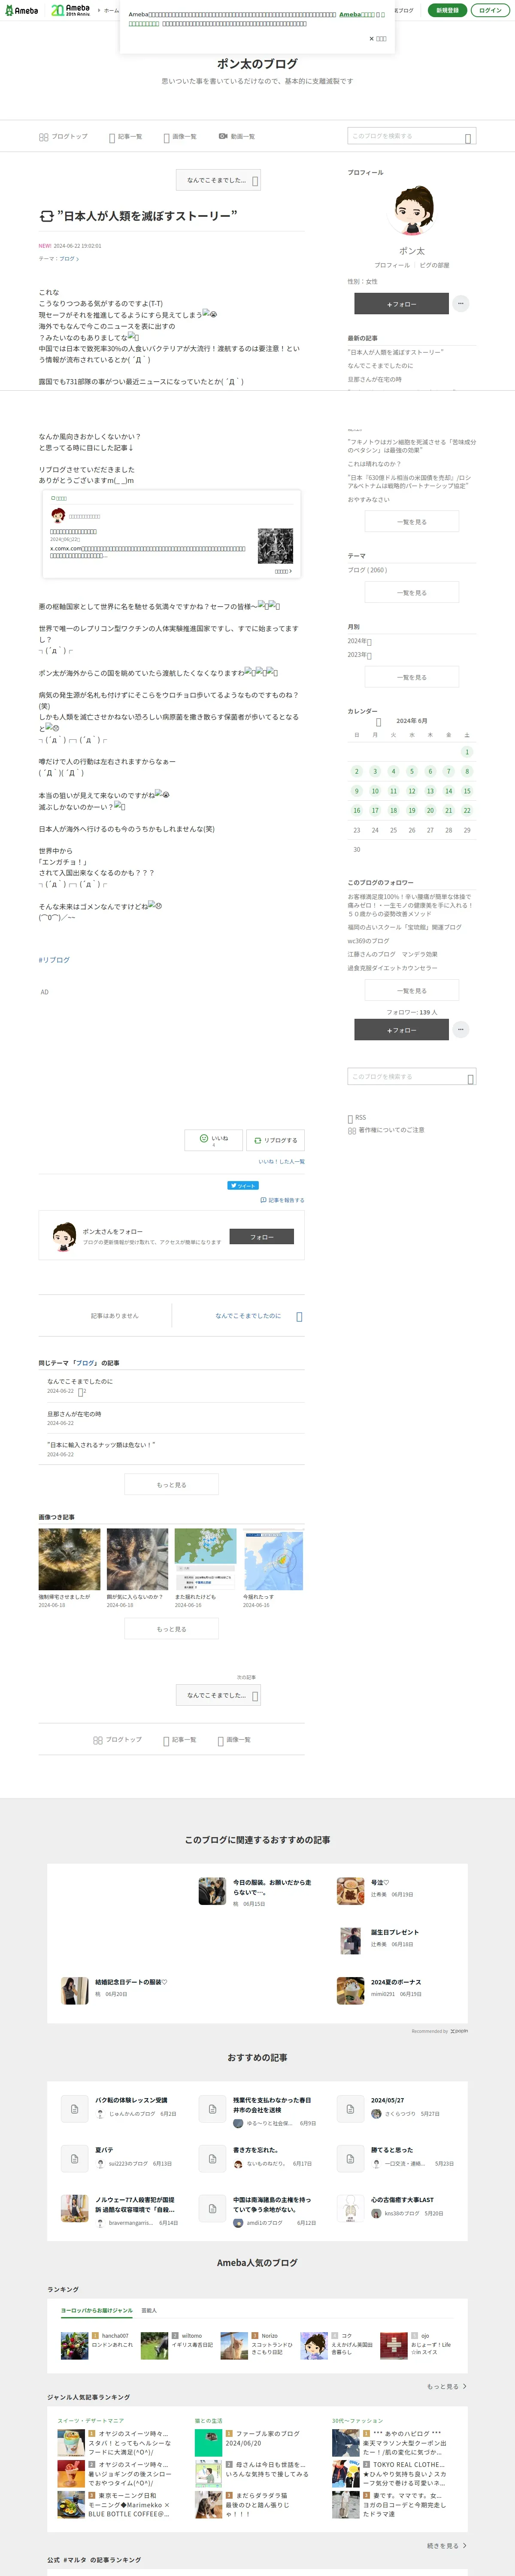Click 一覧を見る under the followers list
Screen dimensions: 515x2576
click(411, 991)
